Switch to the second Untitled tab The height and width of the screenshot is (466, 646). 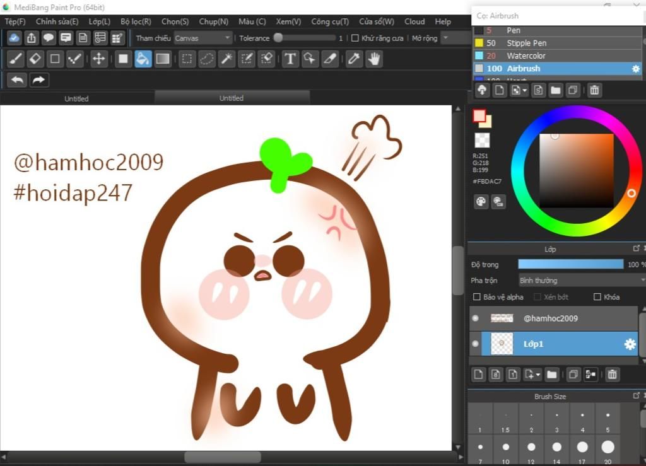click(232, 98)
